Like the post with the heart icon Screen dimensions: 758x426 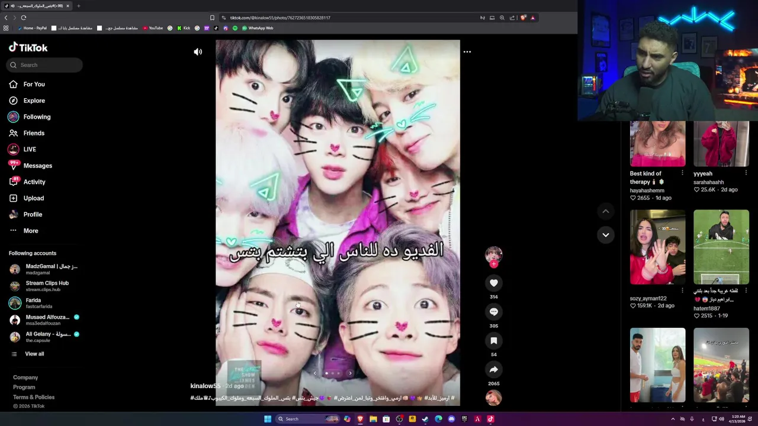coord(493,283)
